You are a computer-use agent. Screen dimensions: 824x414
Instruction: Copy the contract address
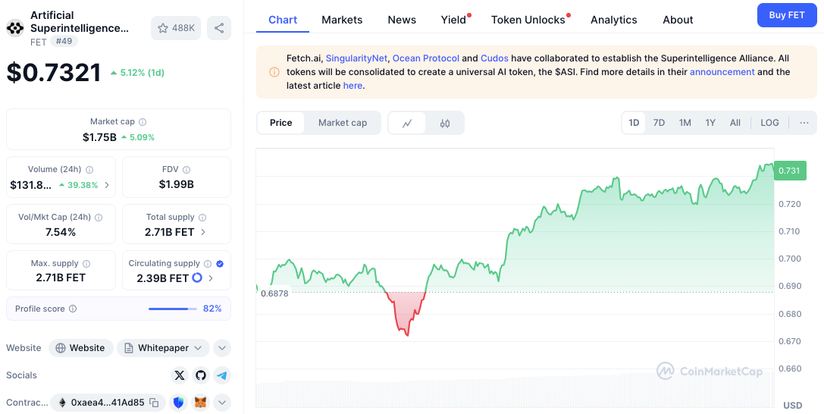point(154,403)
